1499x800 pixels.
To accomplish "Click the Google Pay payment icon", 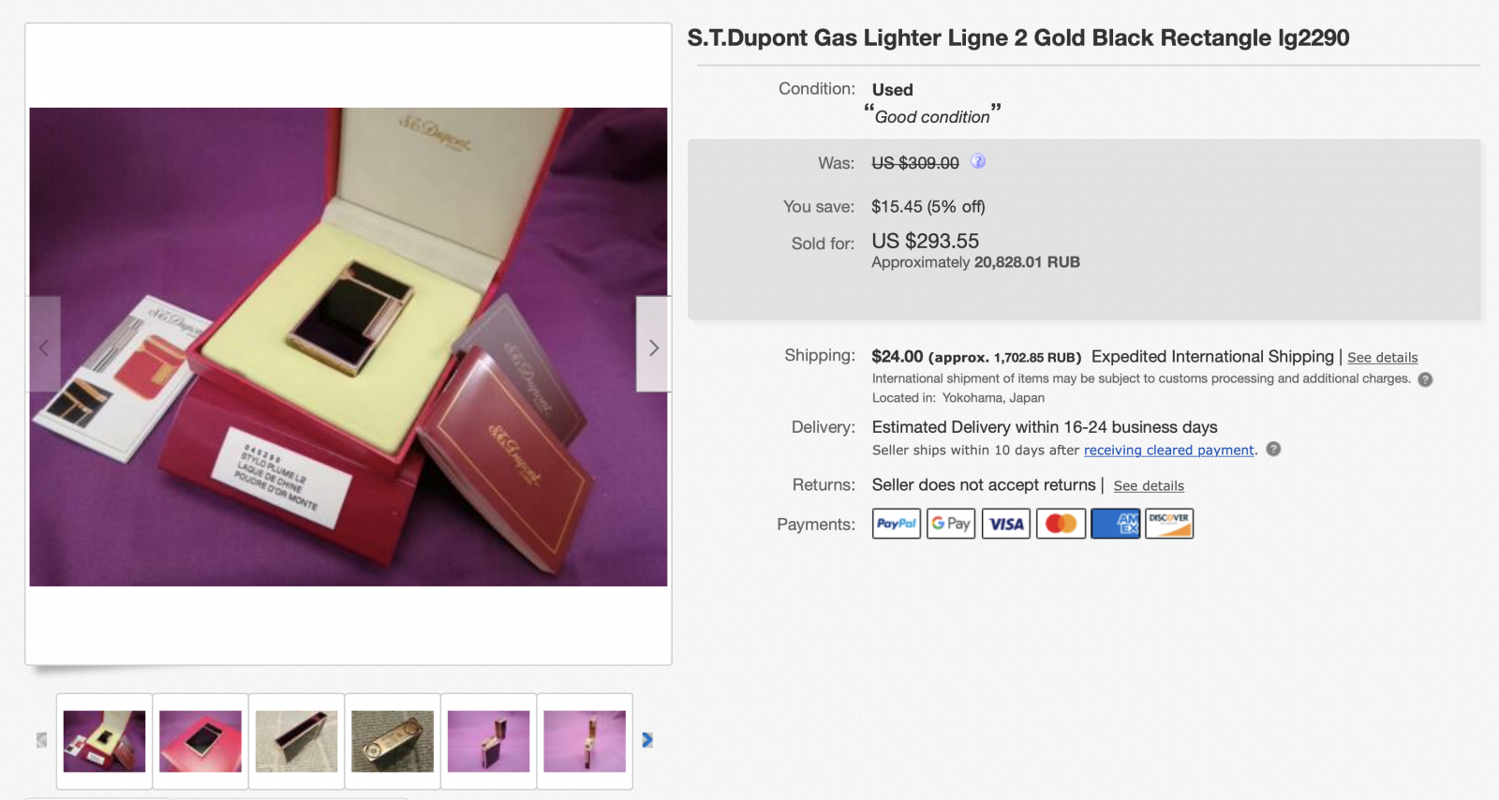I will tap(951, 524).
